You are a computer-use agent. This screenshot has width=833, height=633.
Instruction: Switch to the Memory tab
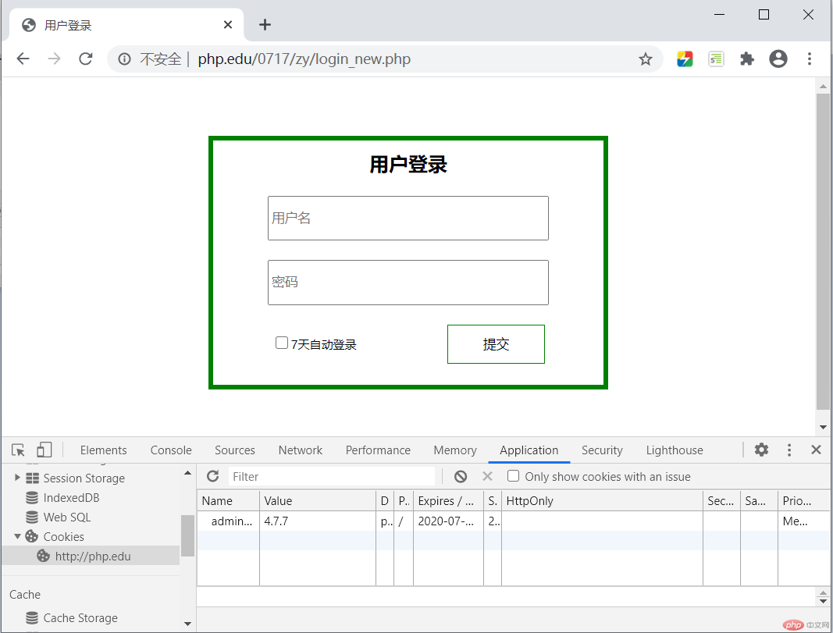(x=454, y=450)
